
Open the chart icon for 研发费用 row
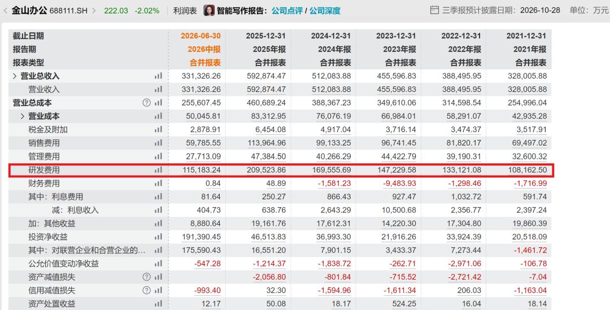158,170
